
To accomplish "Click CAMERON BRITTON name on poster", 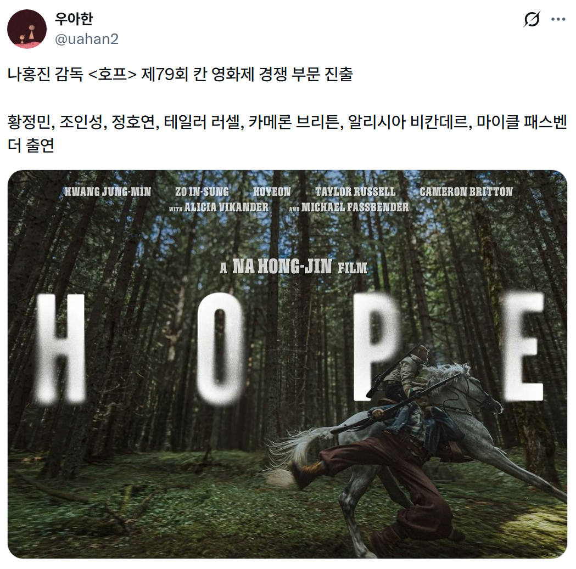I will coord(466,191).
